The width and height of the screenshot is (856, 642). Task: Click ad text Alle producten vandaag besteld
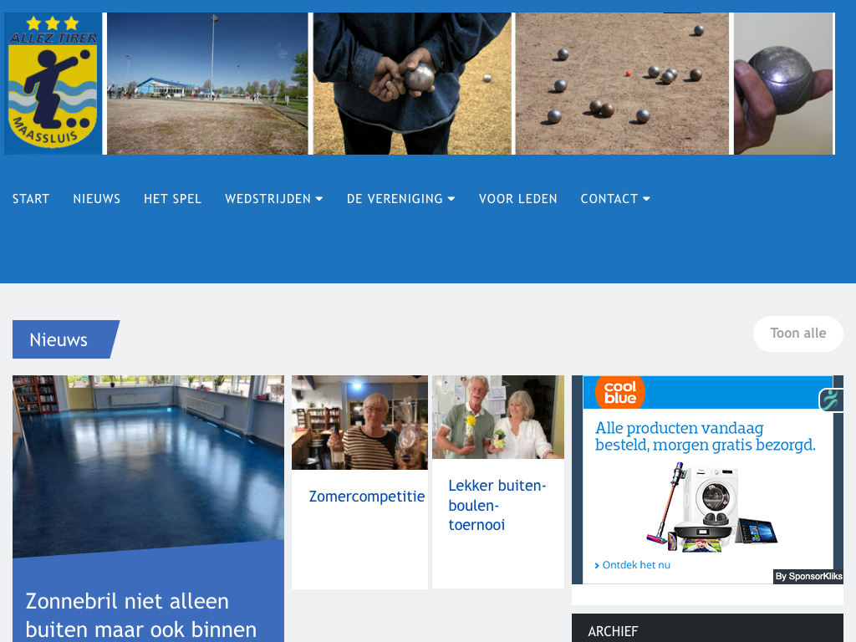pyautogui.click(x=706, y=436)
